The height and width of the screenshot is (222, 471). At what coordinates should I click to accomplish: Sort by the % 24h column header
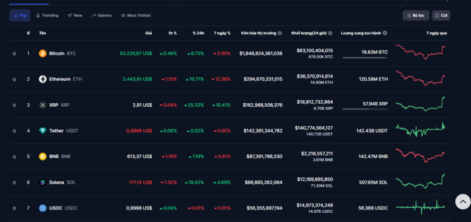coord(198,33)
